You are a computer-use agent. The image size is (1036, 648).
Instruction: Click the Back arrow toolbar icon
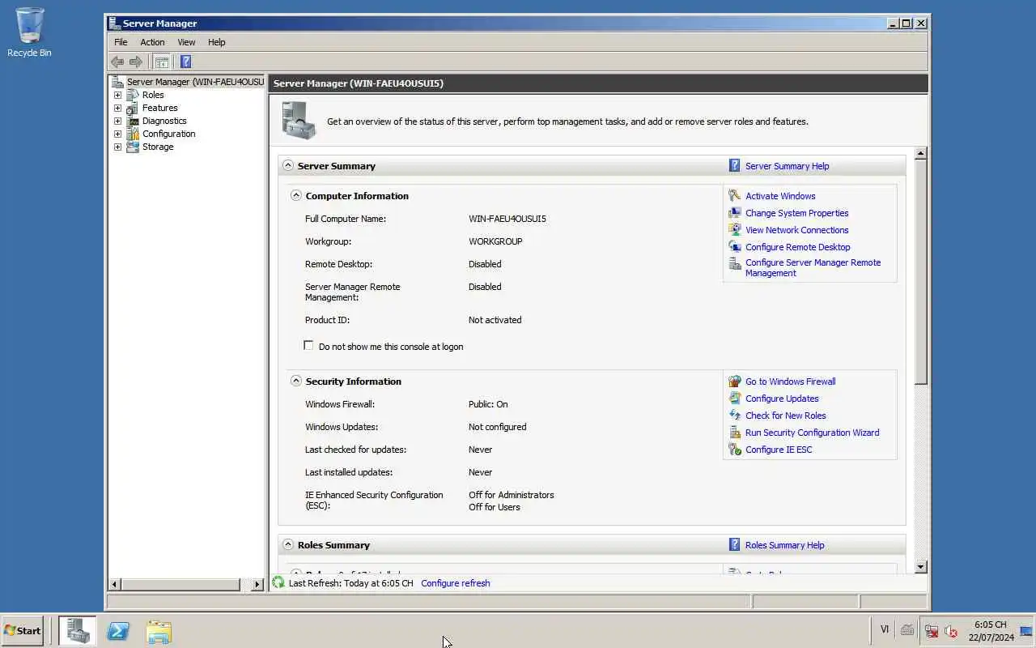click(x=117, y=62)
